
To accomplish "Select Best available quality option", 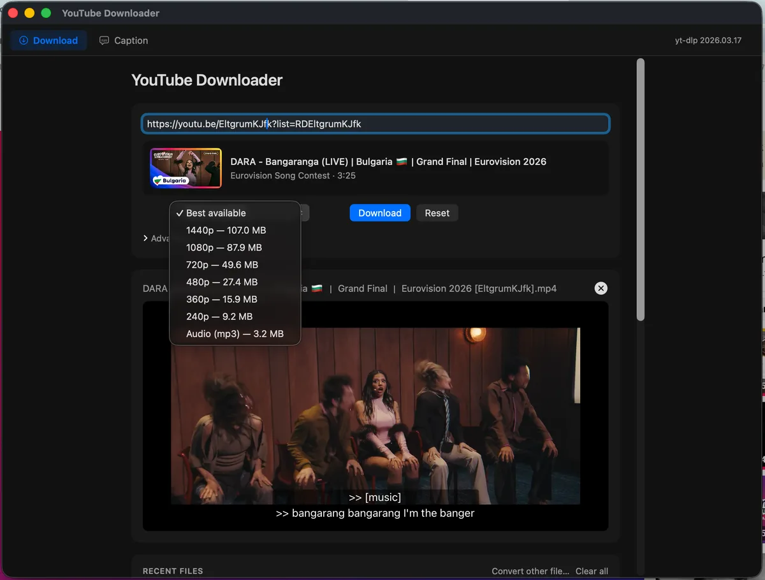I will (235, 213).
